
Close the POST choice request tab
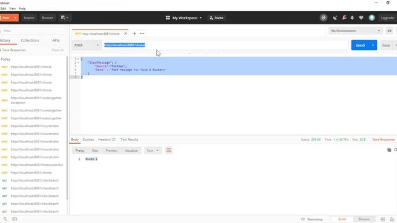pos(125,33)
